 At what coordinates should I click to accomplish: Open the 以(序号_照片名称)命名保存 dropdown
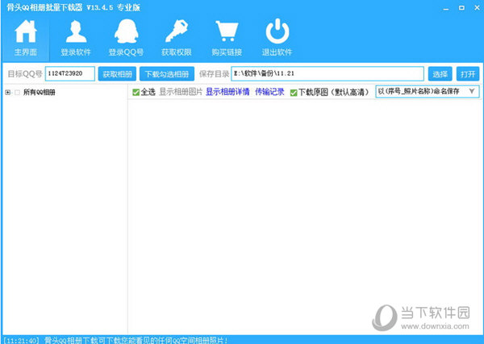[428, 92]
